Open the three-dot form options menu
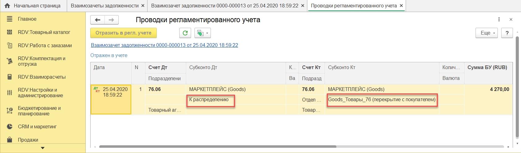Viewport: 521px width, 153px height. [x=499, y=19]
